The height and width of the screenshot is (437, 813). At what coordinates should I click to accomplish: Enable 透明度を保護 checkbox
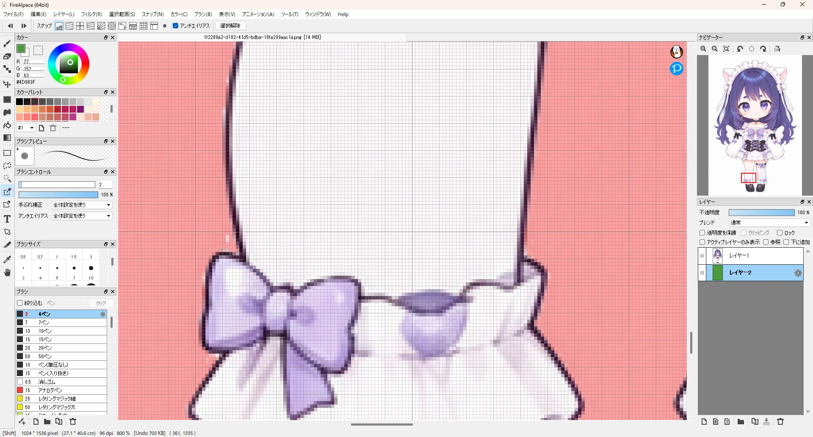point(702,232)
